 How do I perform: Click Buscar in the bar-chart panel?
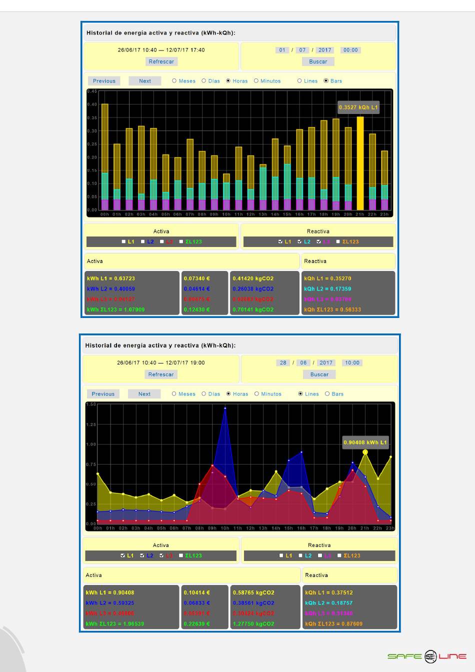pyautogui.click(x=318, y=61)
